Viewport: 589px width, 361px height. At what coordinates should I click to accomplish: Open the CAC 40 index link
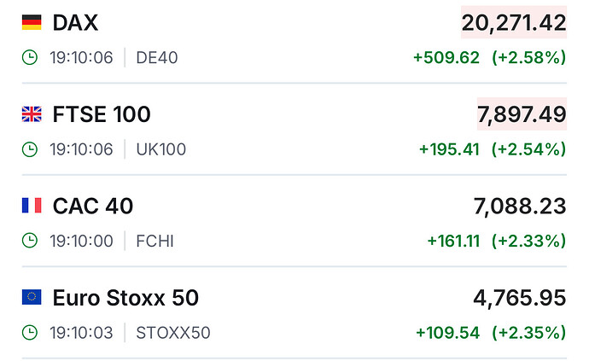pos(93,206)
